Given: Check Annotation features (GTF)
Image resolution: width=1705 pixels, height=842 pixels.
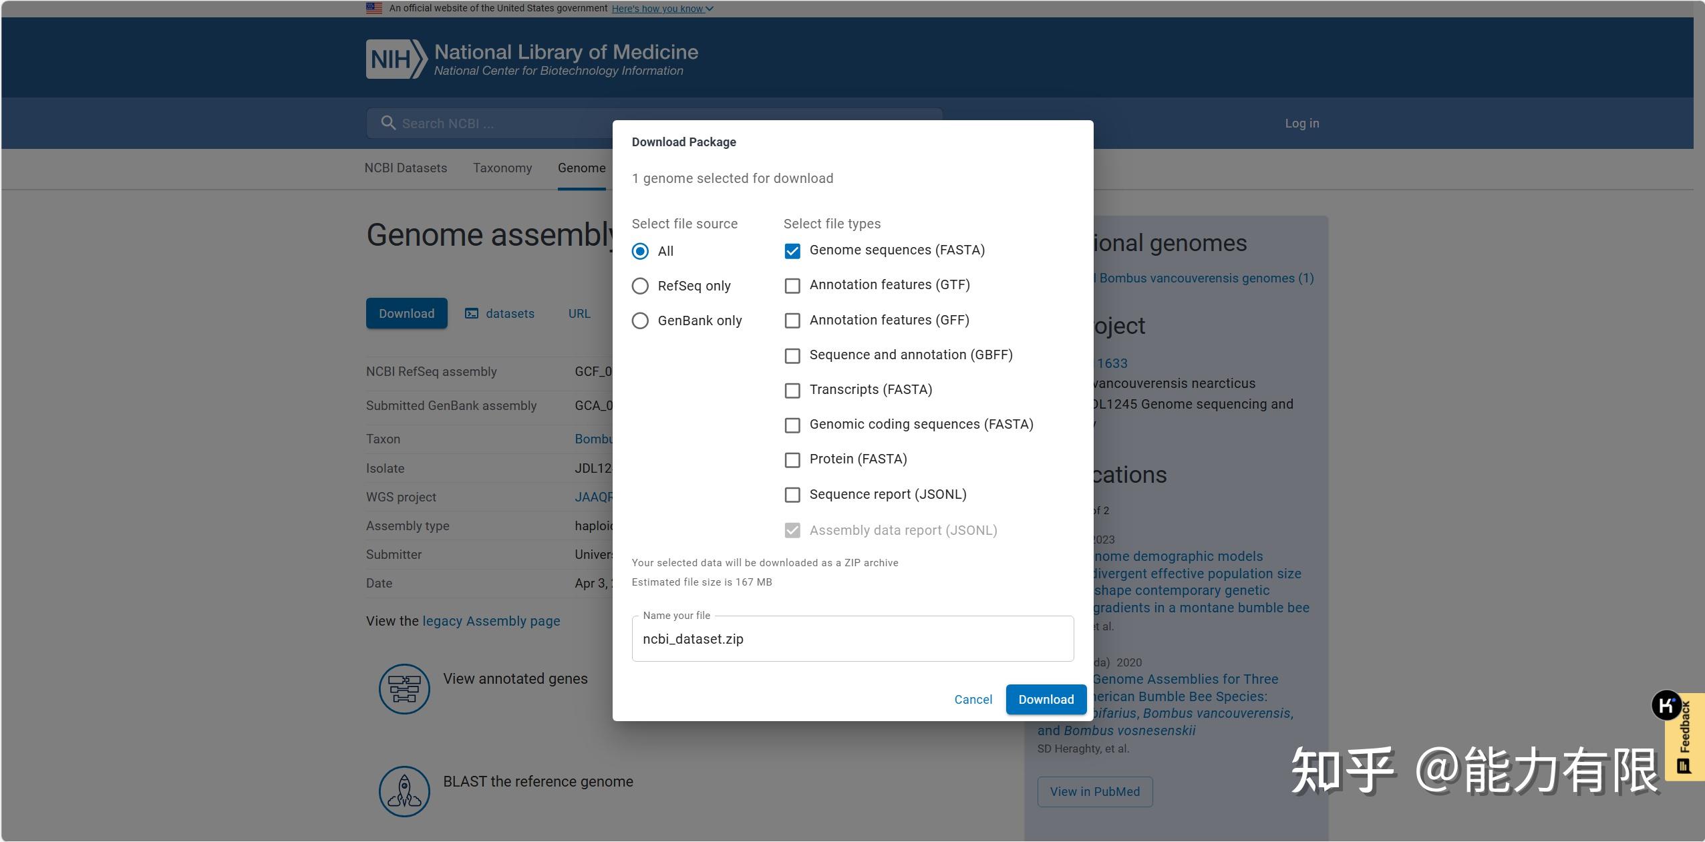Looking at the screenshot, I should 792,286.
